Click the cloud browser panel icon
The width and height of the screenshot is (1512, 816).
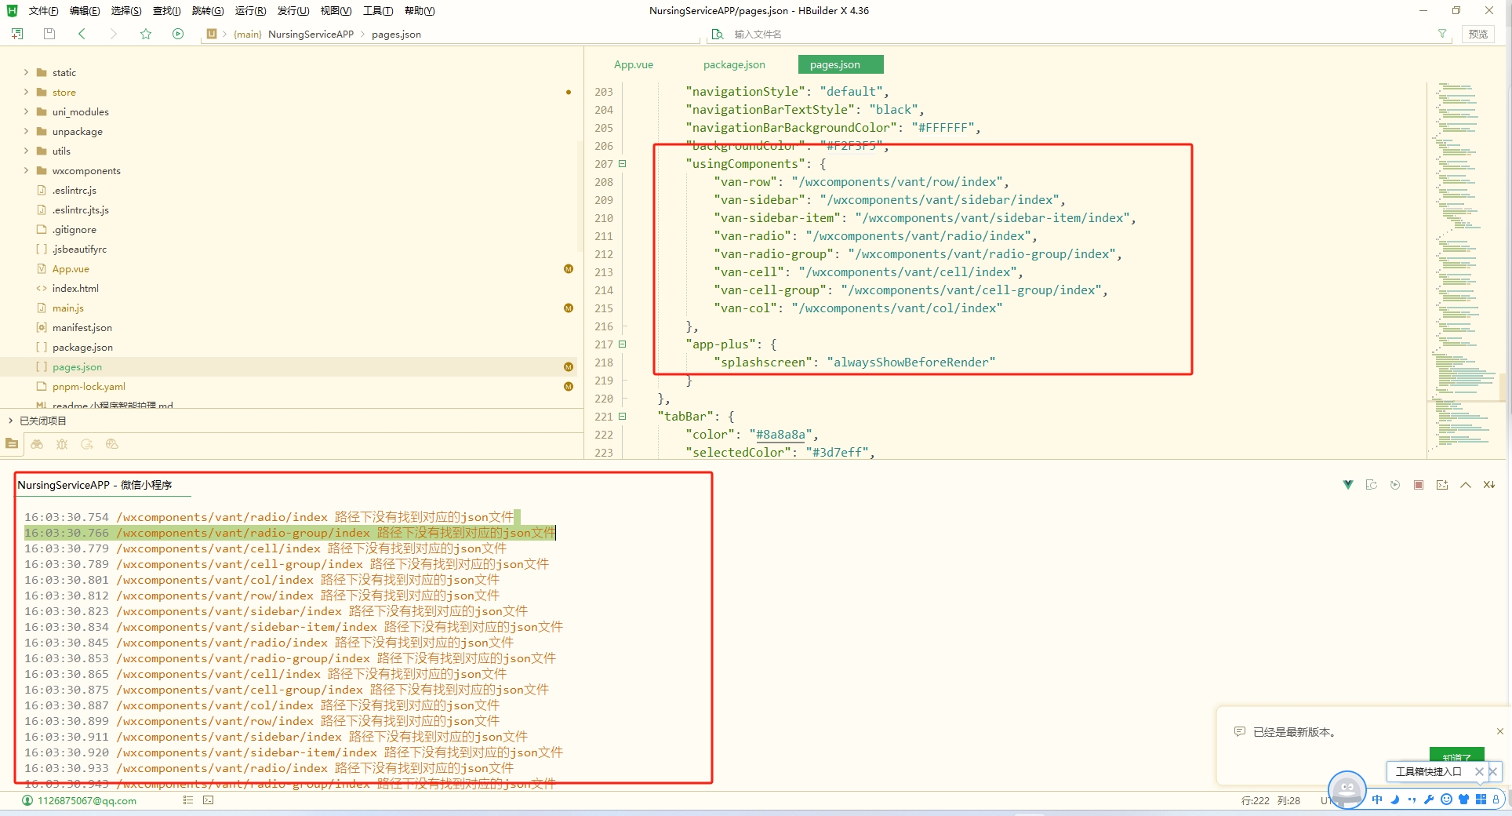(x=112, y=444)
